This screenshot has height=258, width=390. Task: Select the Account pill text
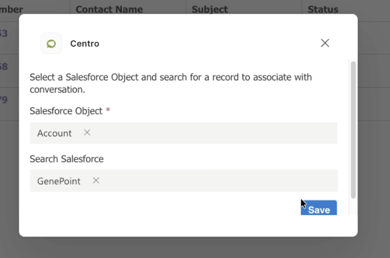54,133
